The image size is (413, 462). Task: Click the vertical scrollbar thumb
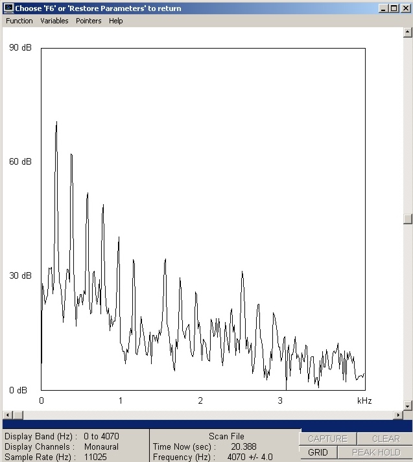point(407,219)
